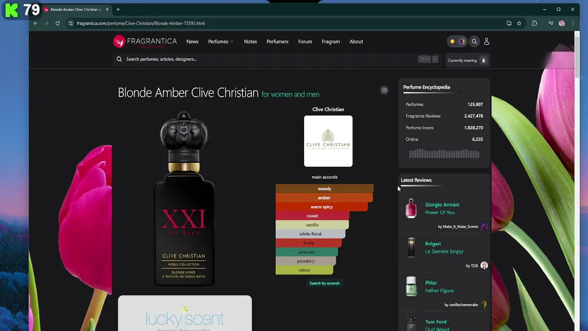The image size is (588, 331).
Task: Click the Power Of You bottle thumbnail
Action: tap(411, 208)
